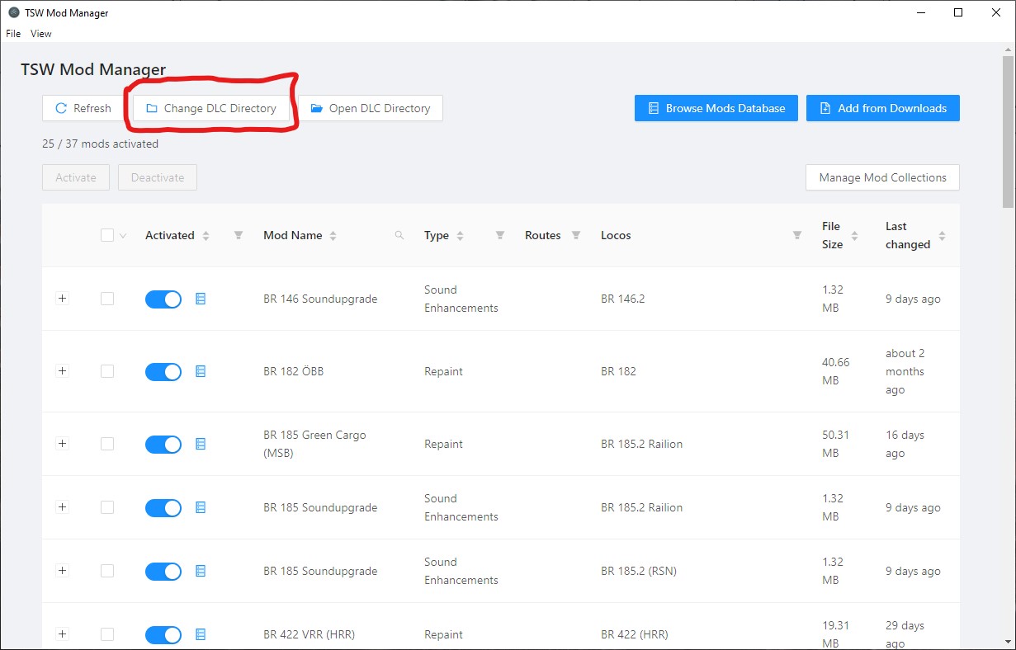This screenshot has height=650, width=1016.
Task: Tick the checkbox for the BR 182 ÖBB row
Action: click(107, 372)
